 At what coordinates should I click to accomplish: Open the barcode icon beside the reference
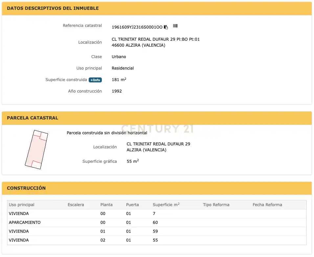click(175, 26)
